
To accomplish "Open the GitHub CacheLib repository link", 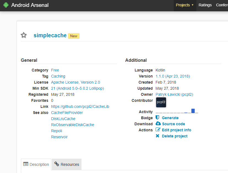I will pos(80,107).
